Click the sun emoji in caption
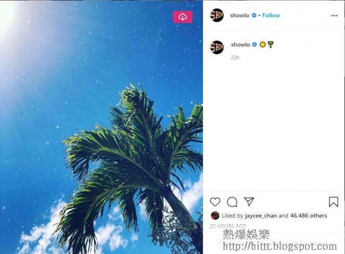Image resolution: width=345 pixels, height=254 pixels. tap(262, 45)
